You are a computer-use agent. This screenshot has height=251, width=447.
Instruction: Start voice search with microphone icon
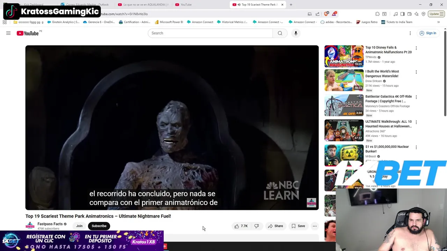pyautogui.click(x=296, y=33)
